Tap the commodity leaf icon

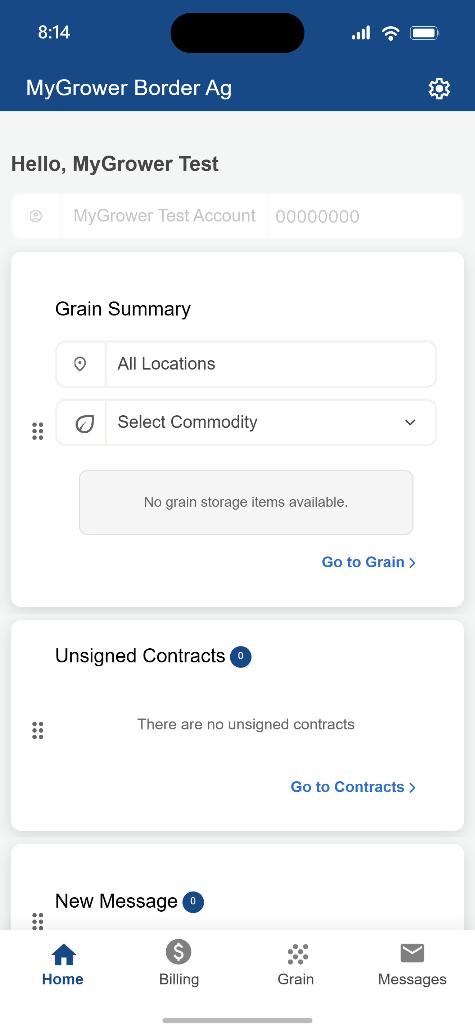point(85,424)
